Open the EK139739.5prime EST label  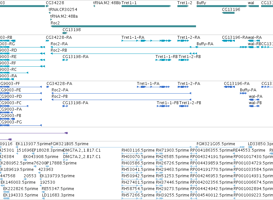[x=57, y=176]
